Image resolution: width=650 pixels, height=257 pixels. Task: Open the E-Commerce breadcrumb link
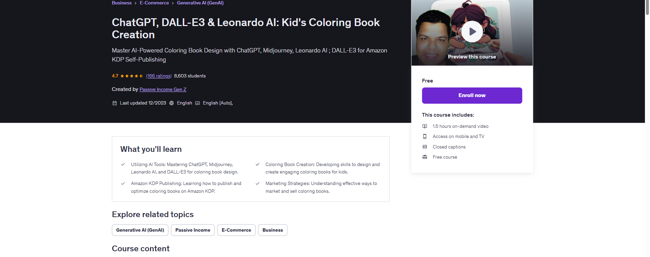click(x=154, y=3)
